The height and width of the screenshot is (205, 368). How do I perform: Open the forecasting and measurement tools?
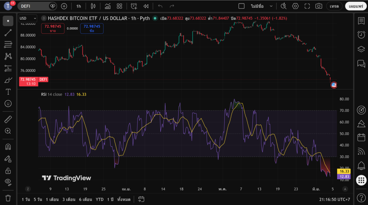point(8,68)
